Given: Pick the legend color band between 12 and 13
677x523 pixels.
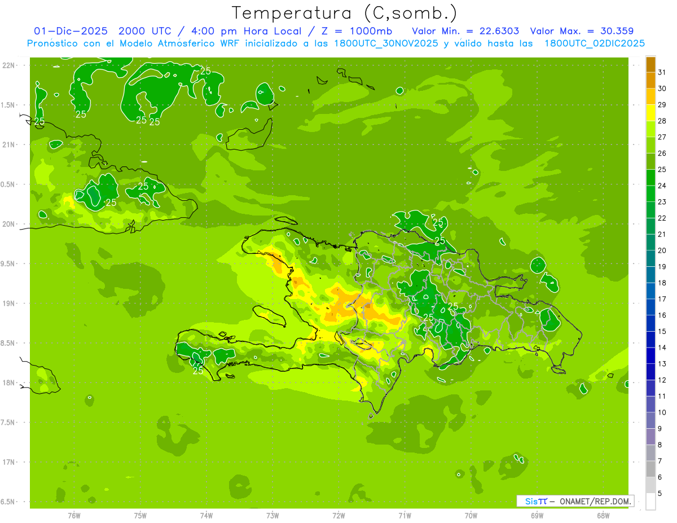Looking at the screenshot, I should point(650,372).
